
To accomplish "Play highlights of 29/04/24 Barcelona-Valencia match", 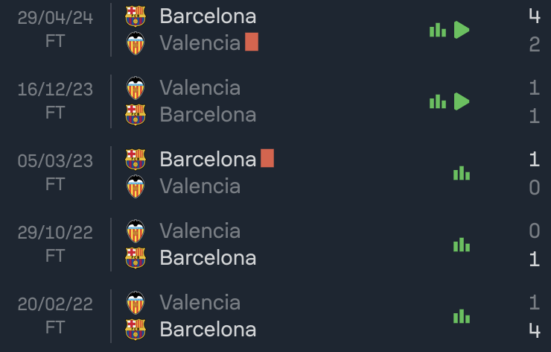I will tap(462, 30).
